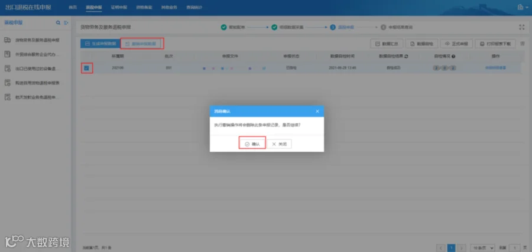The width and height of the screenshot is (532, 252).
Task: Click the page jump input field
Action: [515, 248]
